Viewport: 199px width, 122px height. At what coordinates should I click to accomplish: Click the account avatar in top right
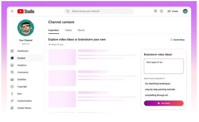pos(185,11)
